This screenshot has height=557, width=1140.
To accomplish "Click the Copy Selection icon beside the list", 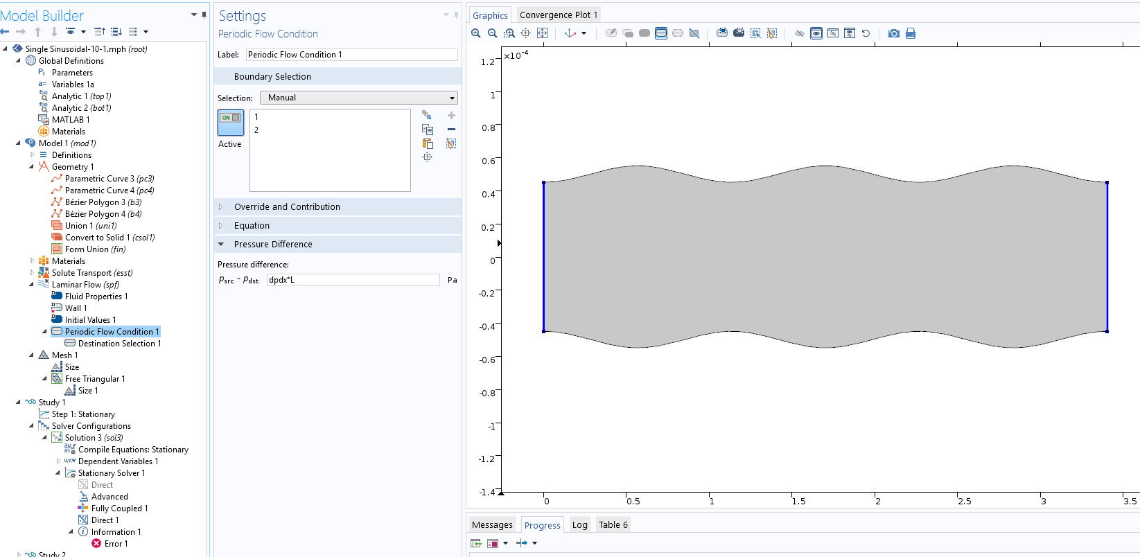I will (x=428, y=130).
